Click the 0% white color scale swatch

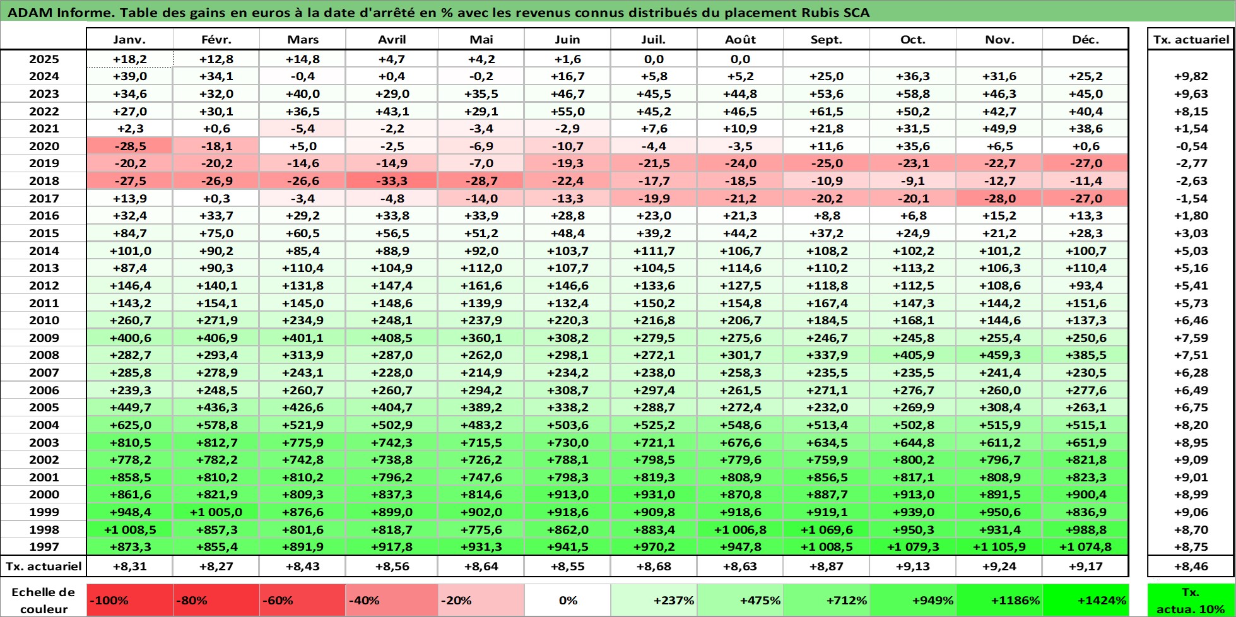[567, 601]
